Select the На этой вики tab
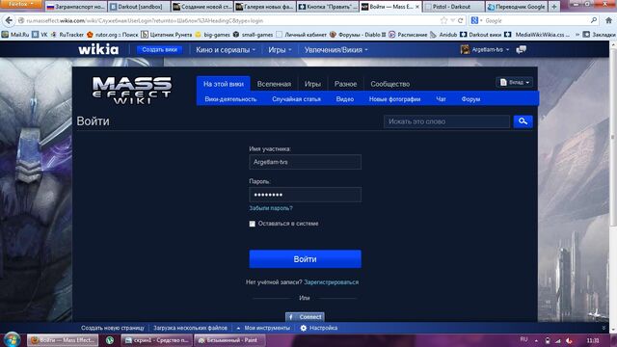The height and width of the screenshot is (347, 617). point(223,84)
